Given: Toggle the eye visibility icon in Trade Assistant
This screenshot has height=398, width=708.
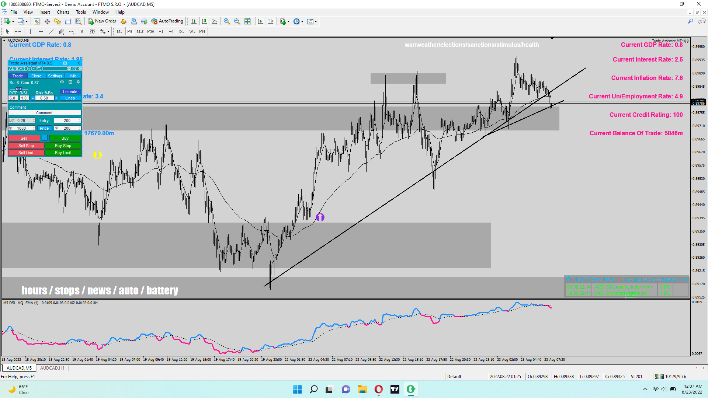Looking at the screenshot, I should [62, 82].
